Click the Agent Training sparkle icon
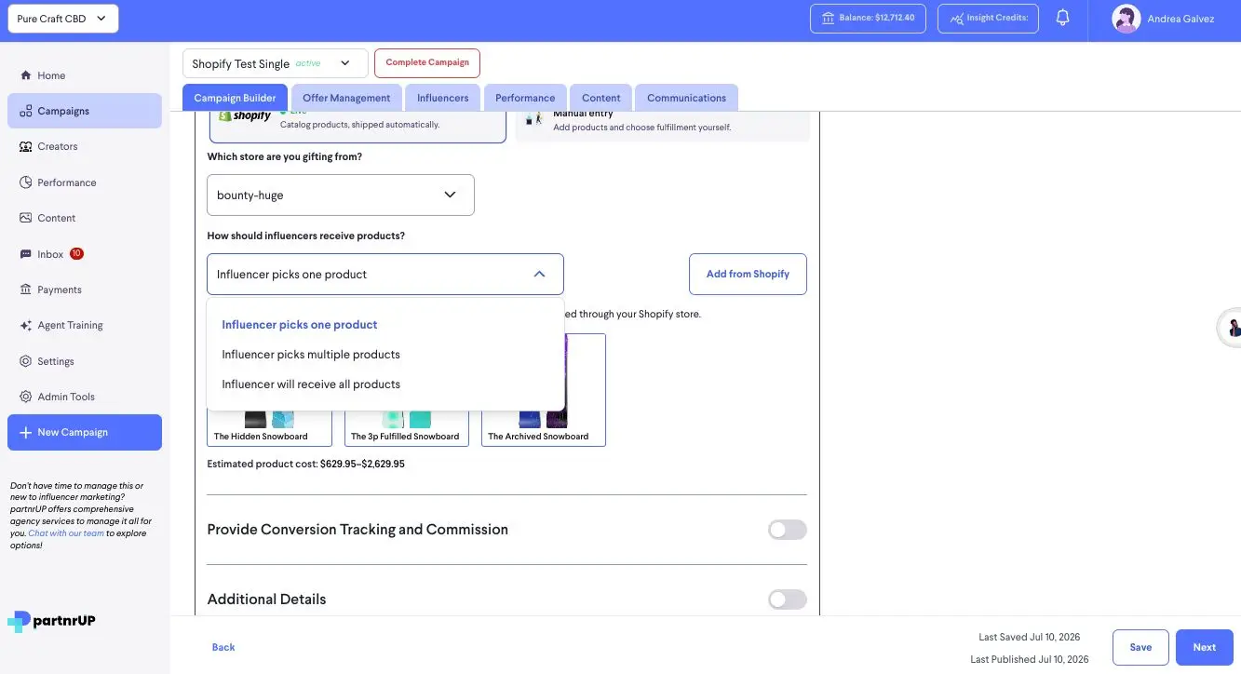 pos(26,326)
